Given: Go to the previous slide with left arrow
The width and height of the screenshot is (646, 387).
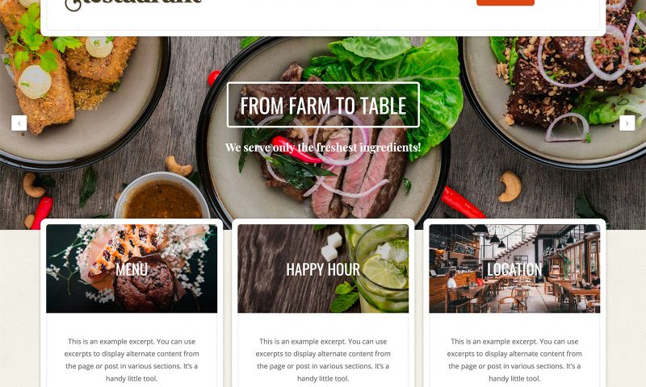Looking at the screenshot, I should (19, 123).
